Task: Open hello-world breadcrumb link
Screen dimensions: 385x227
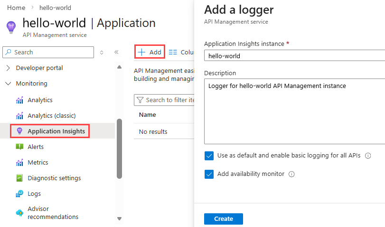Action: tap(55, 8)
